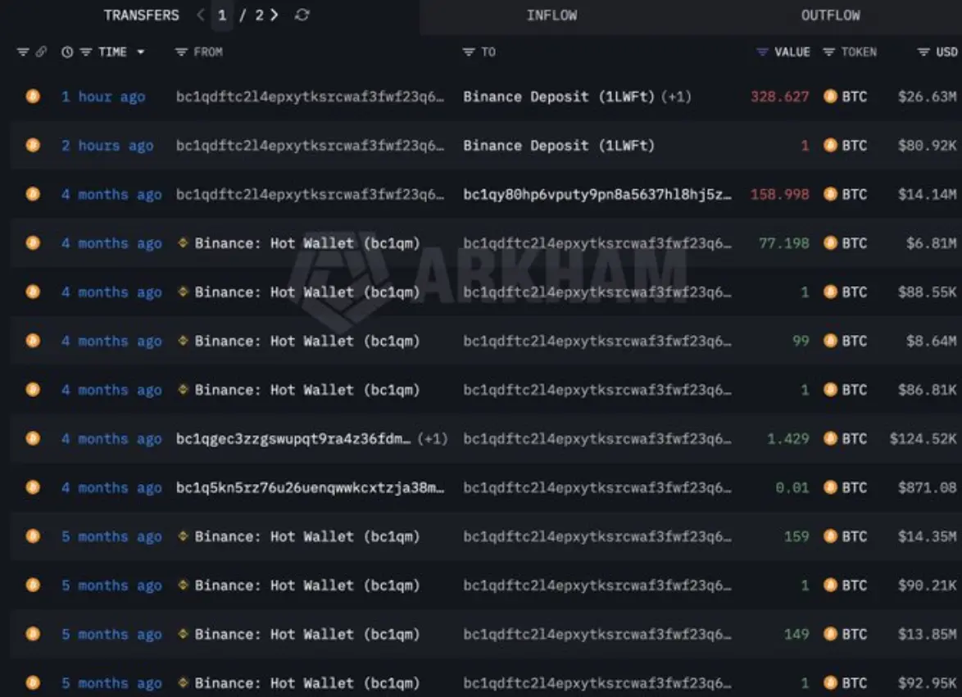Image resolution: width=962 pixels, height=697 pixels.
Task: Click the 328.627 value cell
Action: 780,97
